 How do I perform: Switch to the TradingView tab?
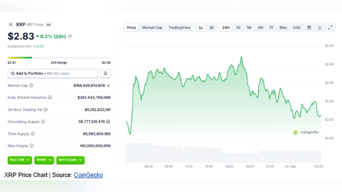pyautogui.click(x=179, y=28)
